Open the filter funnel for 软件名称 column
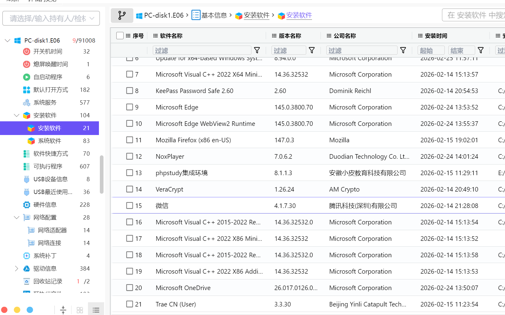The height and width of the screenshot is (315, 505). (257, 50)
